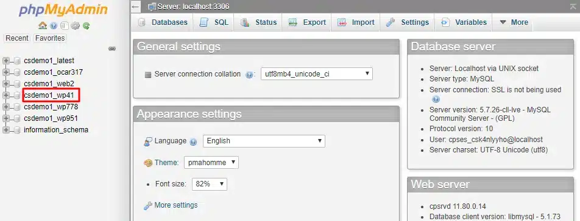Viewport: 580px width, 221px height.
Task: Select the csdemo1_ocar317 database
Action: pyautogui.click(x=53, y=72)
